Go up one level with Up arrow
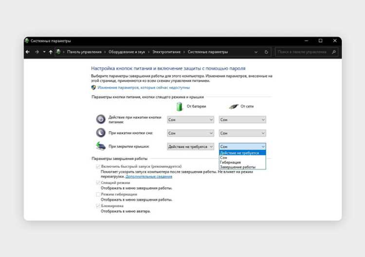 pos(51,52)
